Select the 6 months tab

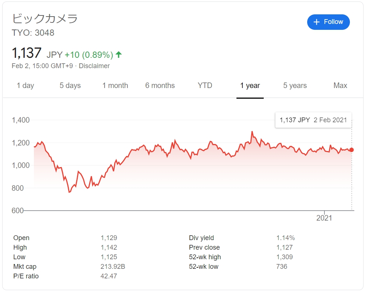click(x=160, y=85)
